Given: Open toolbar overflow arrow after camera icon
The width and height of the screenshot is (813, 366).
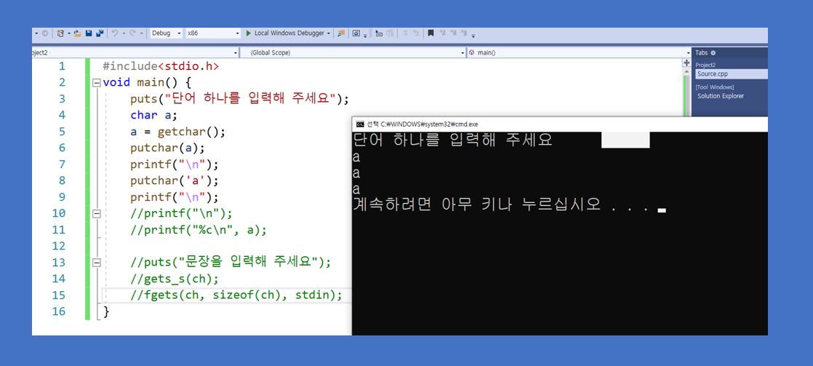Looking at the screenshot, I should 365,36.
